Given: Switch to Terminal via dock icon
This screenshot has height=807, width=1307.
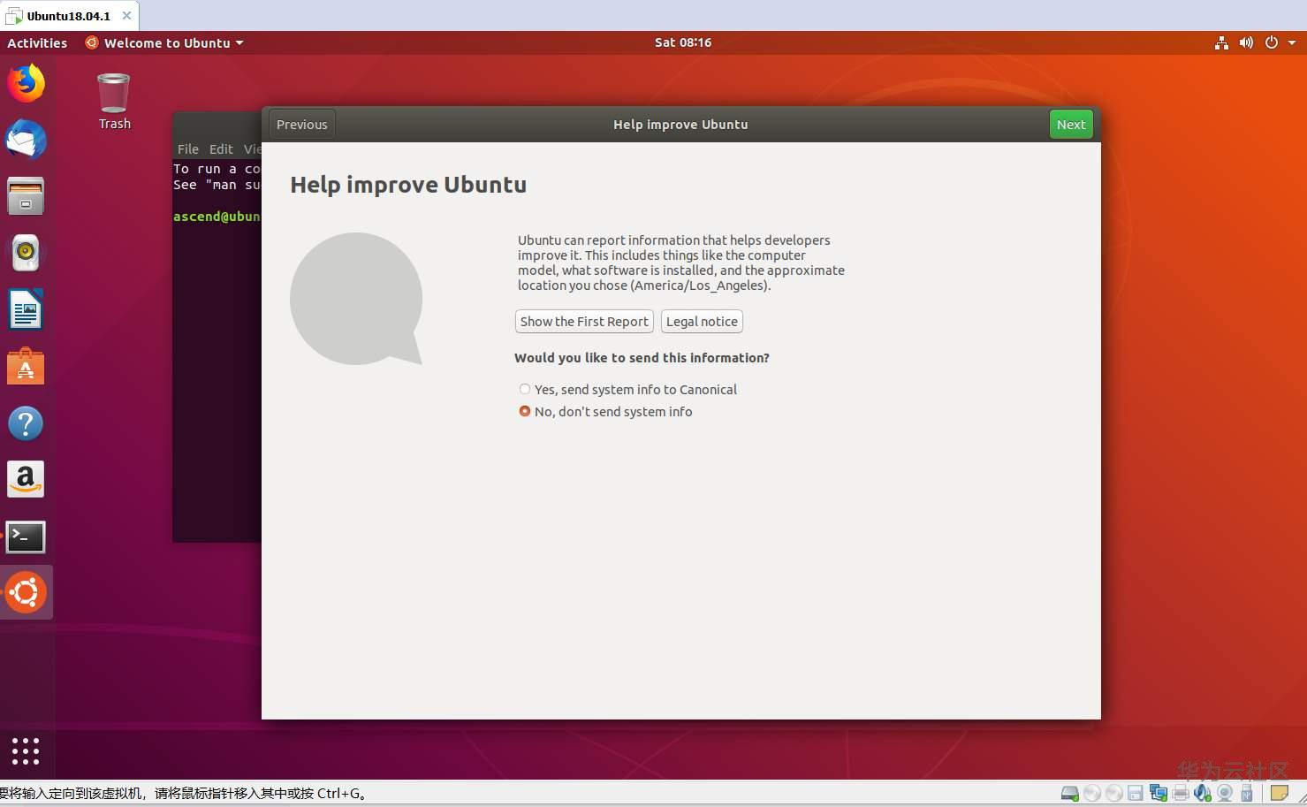Looking at the screenshot, I should click(x=26, y=537).
